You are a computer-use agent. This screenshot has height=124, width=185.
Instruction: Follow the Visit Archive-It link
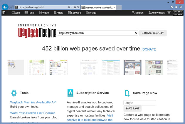90,118
